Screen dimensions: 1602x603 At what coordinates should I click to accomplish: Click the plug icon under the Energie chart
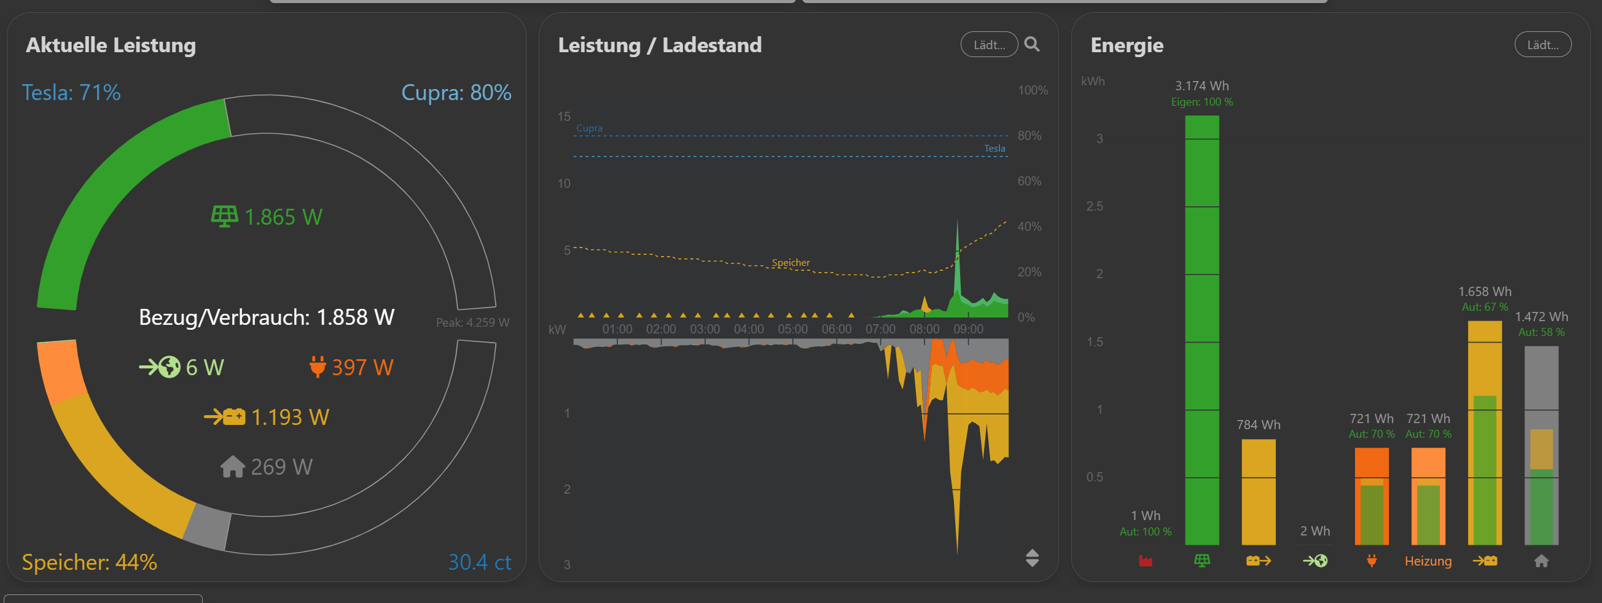(1372, 561)
